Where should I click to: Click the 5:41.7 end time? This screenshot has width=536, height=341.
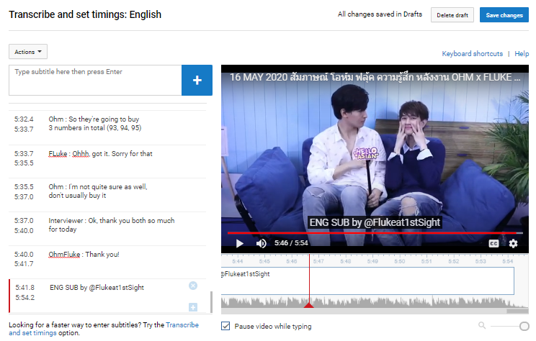24,264
